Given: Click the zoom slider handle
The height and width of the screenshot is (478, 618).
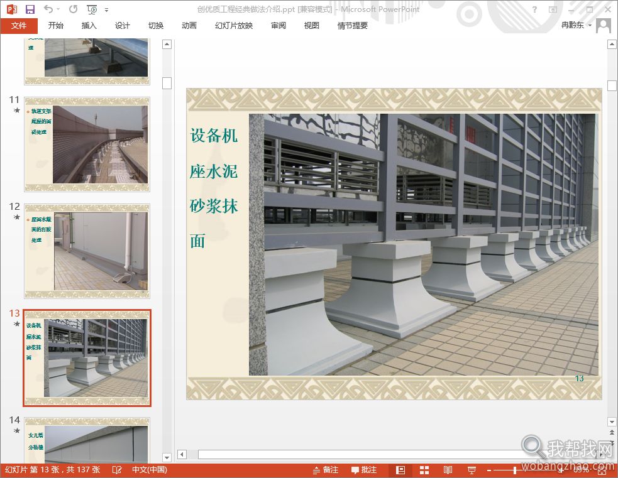Looking at the screenshot, I should (x=515, y=470).
